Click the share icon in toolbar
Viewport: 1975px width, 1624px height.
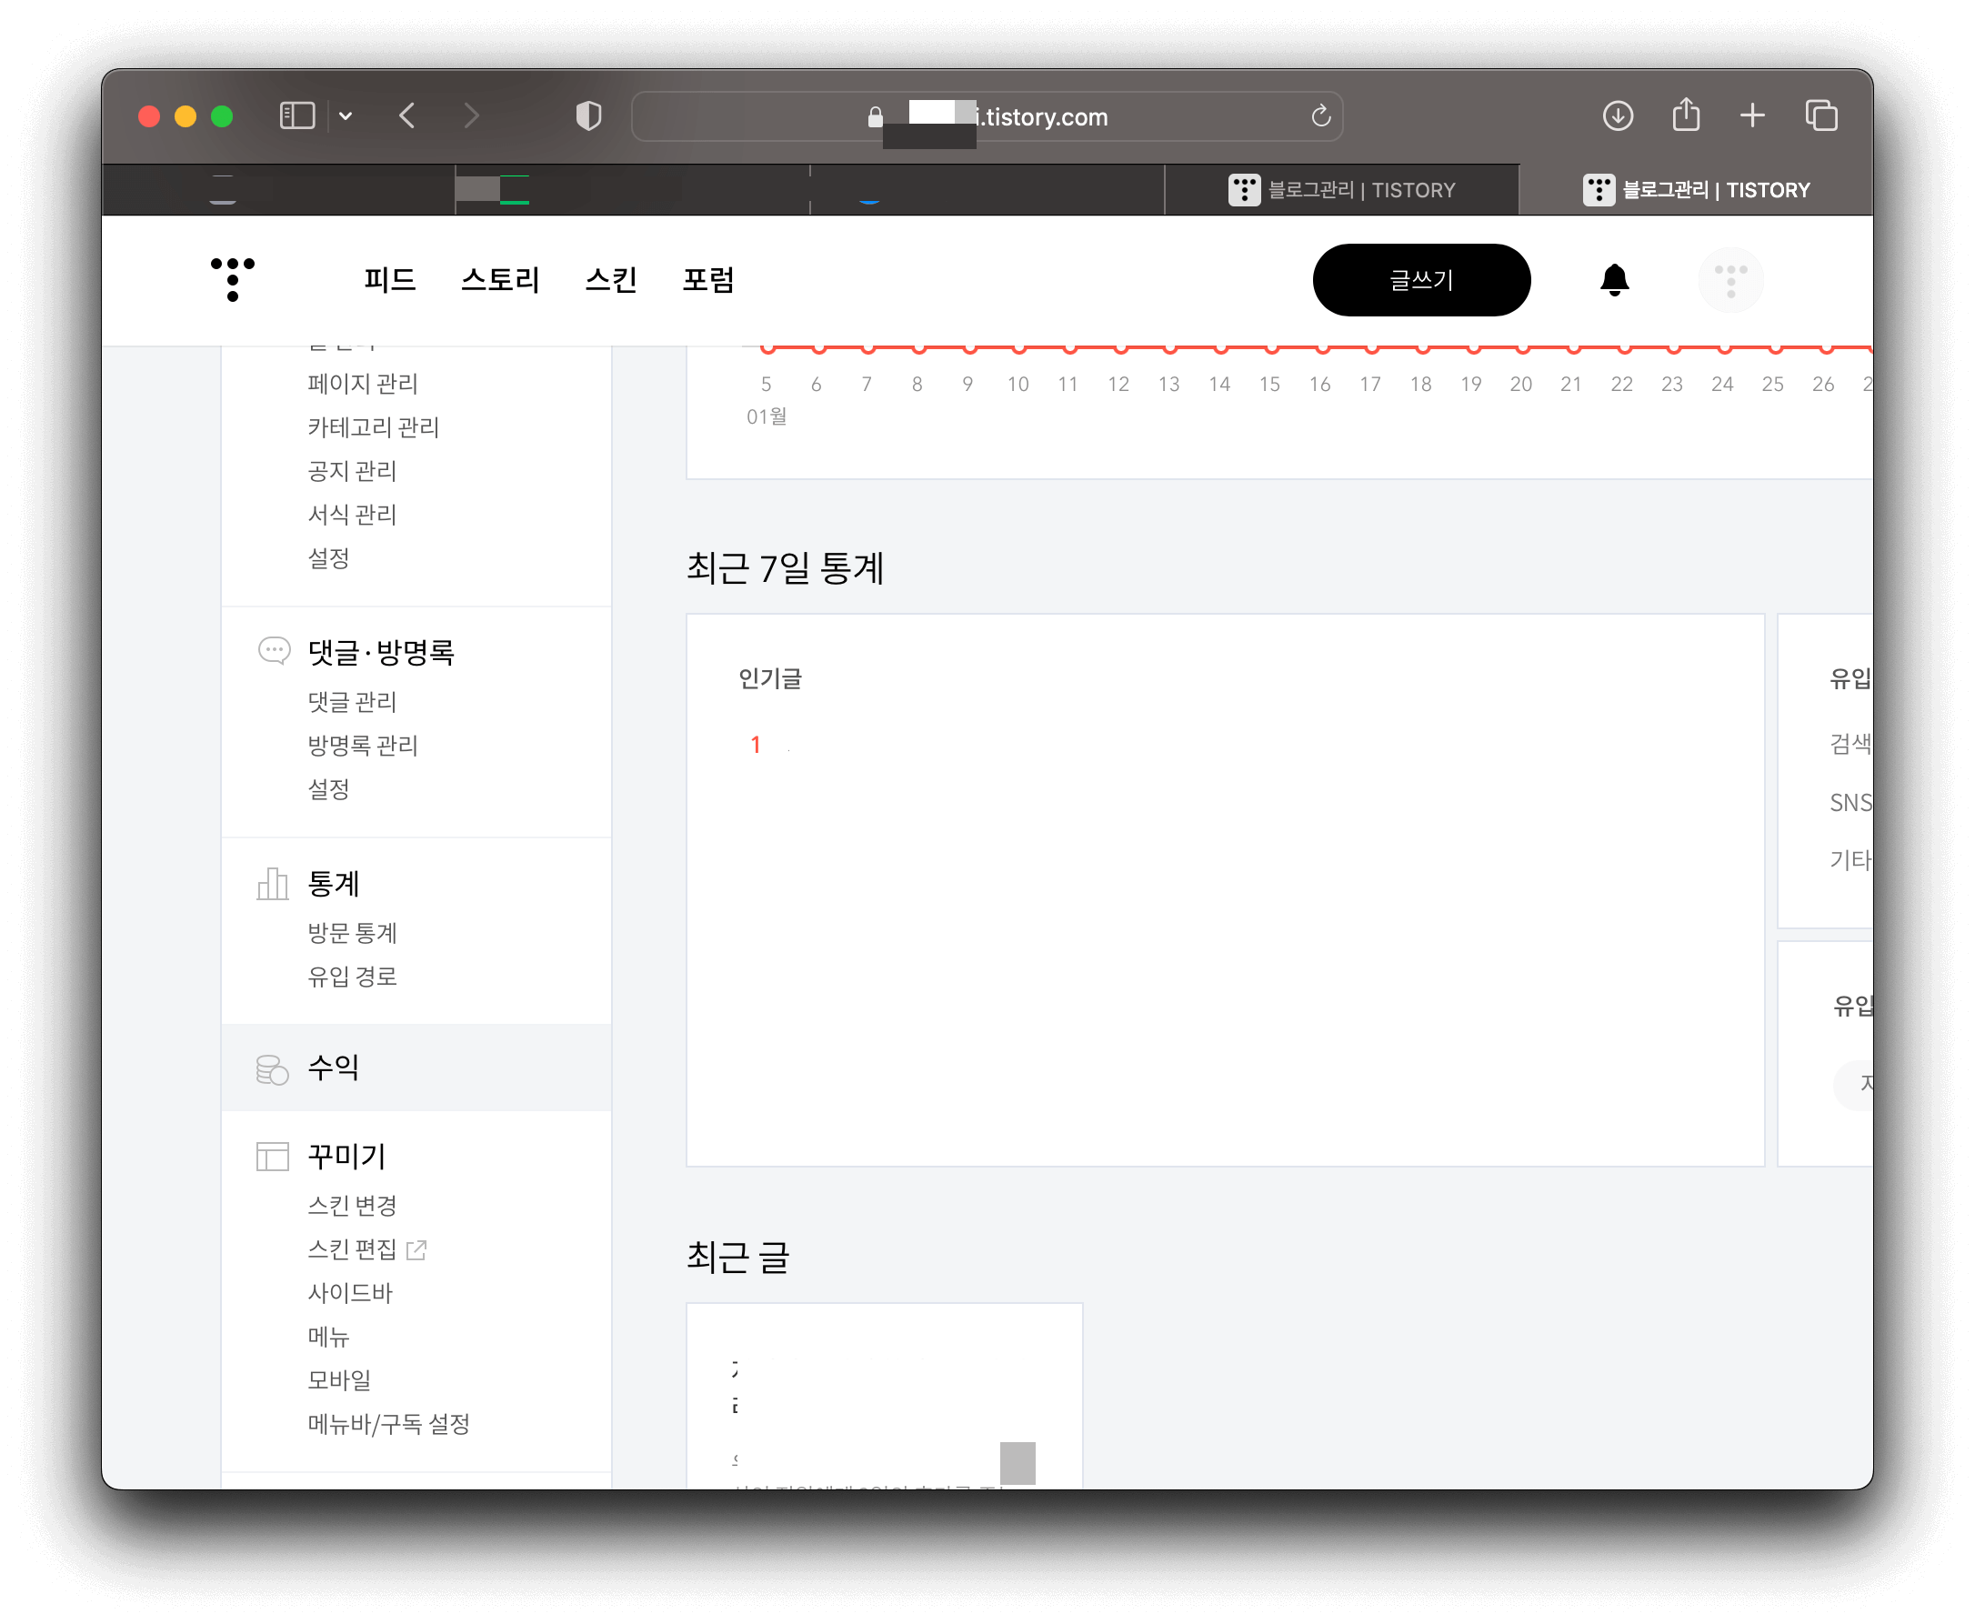(x=1685, y=116)
